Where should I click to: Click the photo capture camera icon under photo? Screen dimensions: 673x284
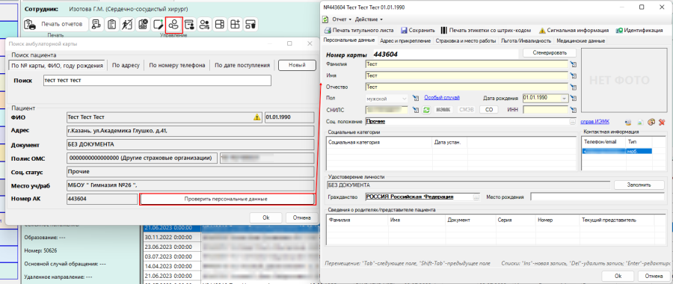pos(629,123)
